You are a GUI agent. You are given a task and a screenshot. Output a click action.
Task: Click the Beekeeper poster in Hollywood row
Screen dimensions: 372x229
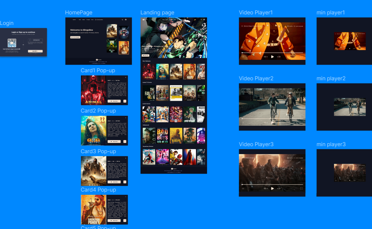[176, 136]
